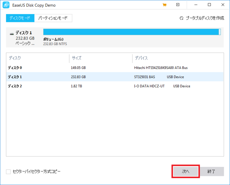Image resolution: width=230 pixels, height=185 pixels.
Task: Enable セクターバイセクター方式コピー checkbox
Action: (x=8, y=172)
